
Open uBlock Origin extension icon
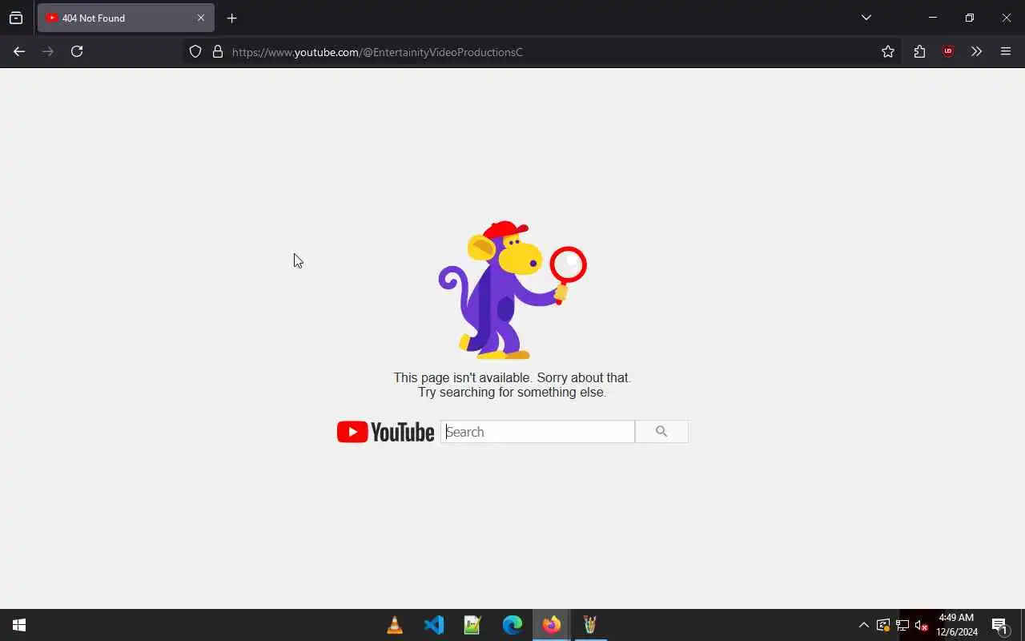948,51
